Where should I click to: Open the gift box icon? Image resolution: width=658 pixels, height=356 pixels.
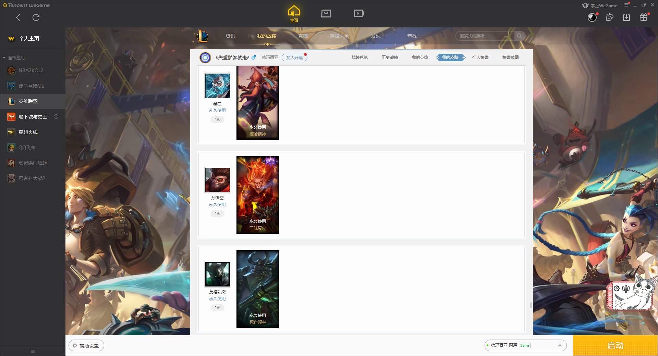click(x=644, y=17)
